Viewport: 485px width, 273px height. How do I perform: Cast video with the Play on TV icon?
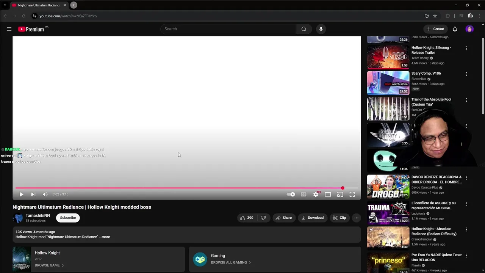click(340, 194)
